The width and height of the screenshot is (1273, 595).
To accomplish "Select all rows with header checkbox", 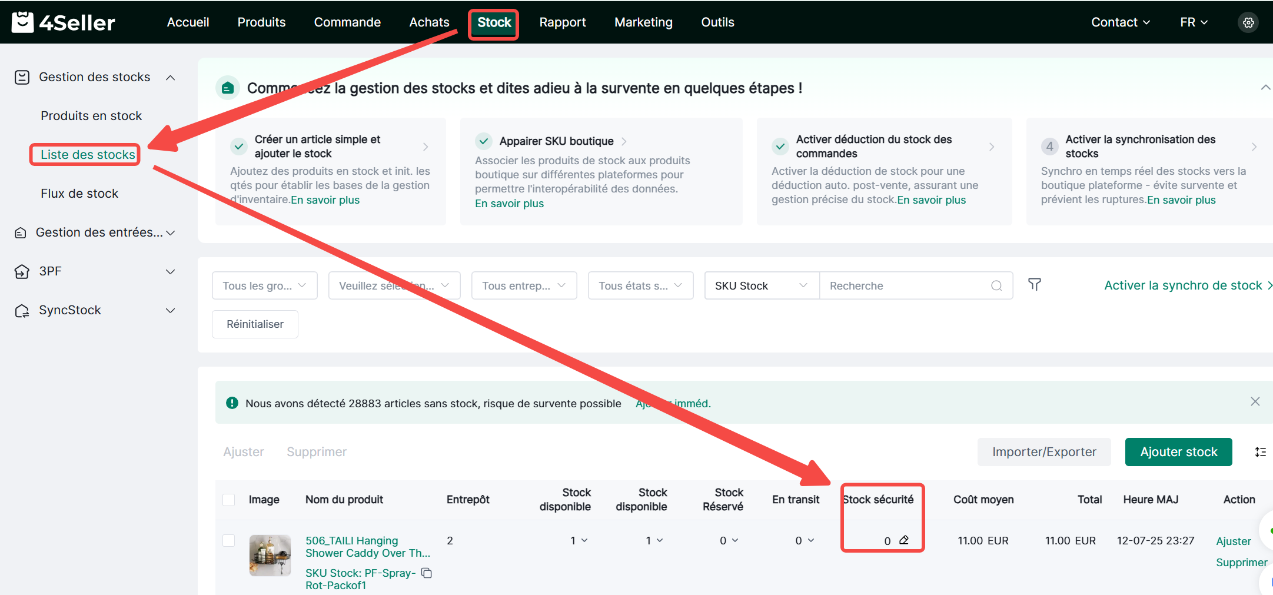I will tap(229, 500).
